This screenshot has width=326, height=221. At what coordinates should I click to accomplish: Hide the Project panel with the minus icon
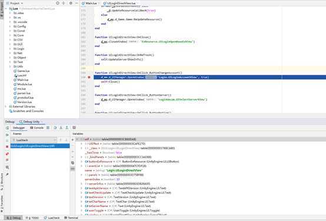[x=76, y=3]
